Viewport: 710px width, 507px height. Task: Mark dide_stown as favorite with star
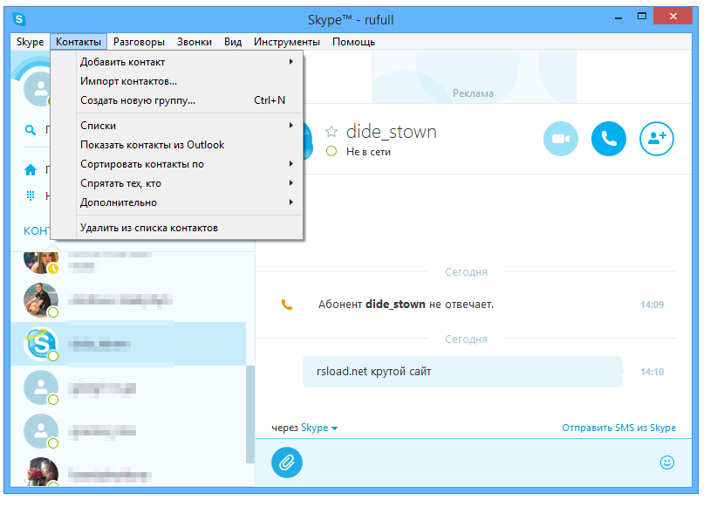pyautogui.click(x=331, y=132)
